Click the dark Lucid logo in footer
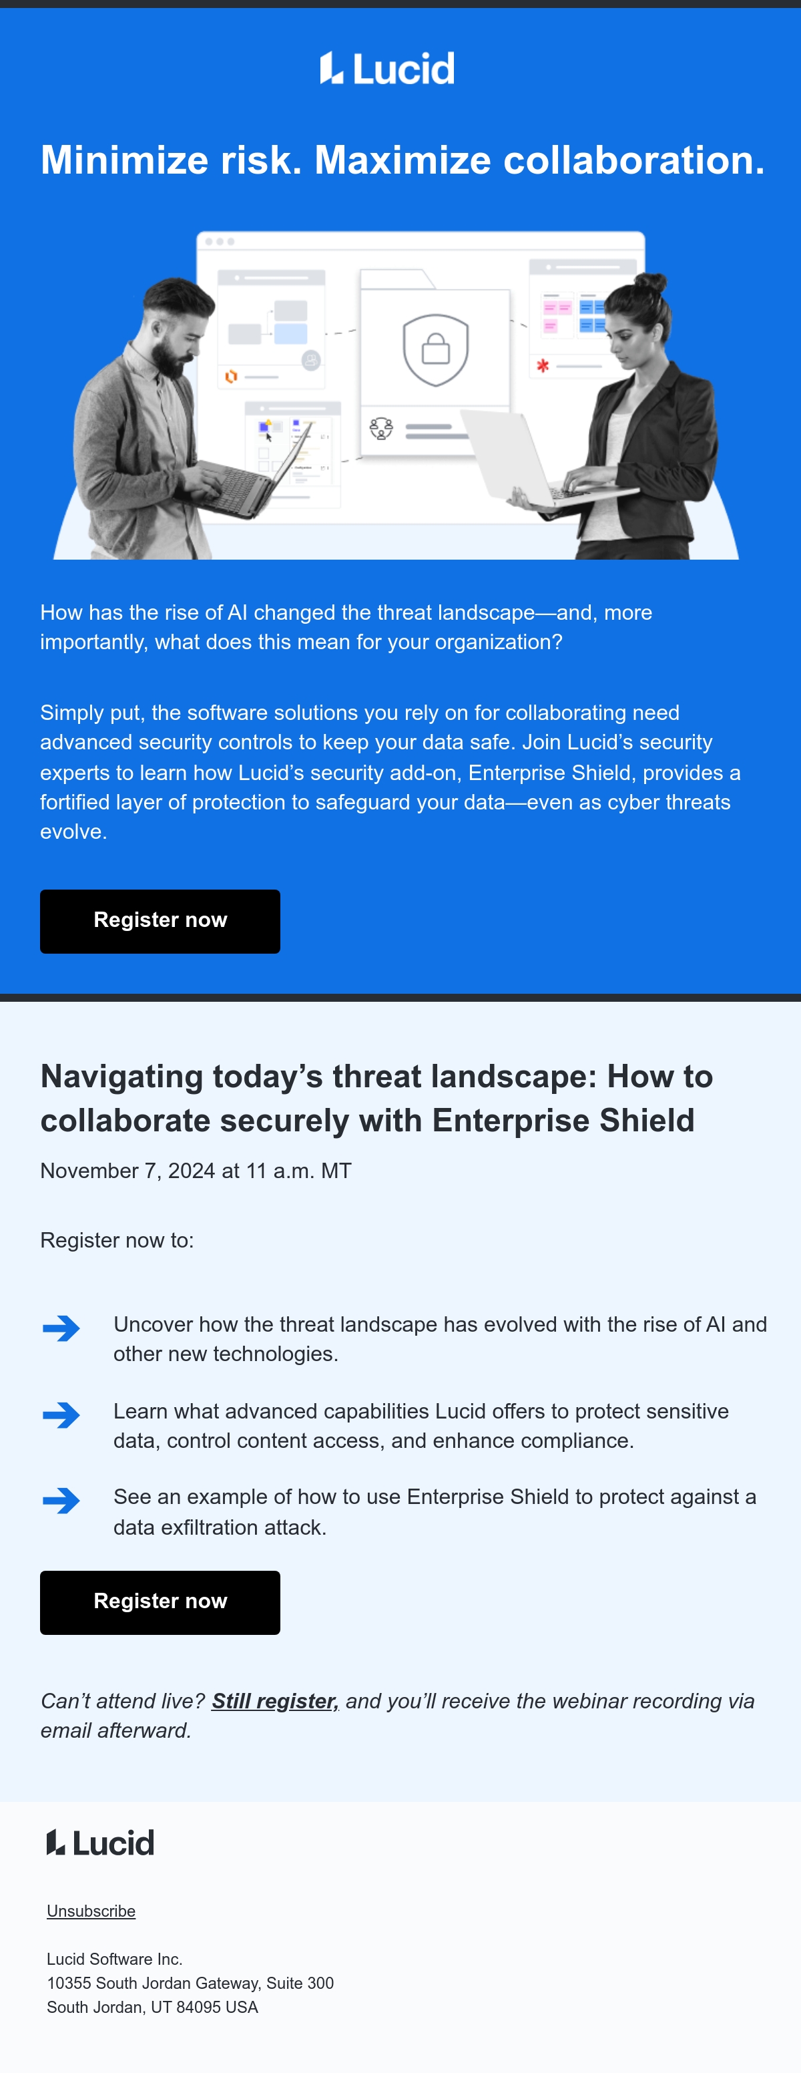The image size is (801, 2073). pyautogui.click(x=99, y=1842)
